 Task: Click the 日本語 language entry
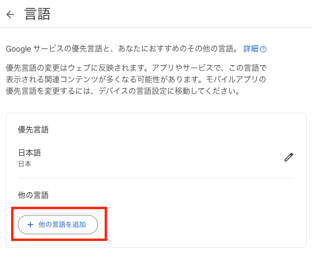point(29,153)
